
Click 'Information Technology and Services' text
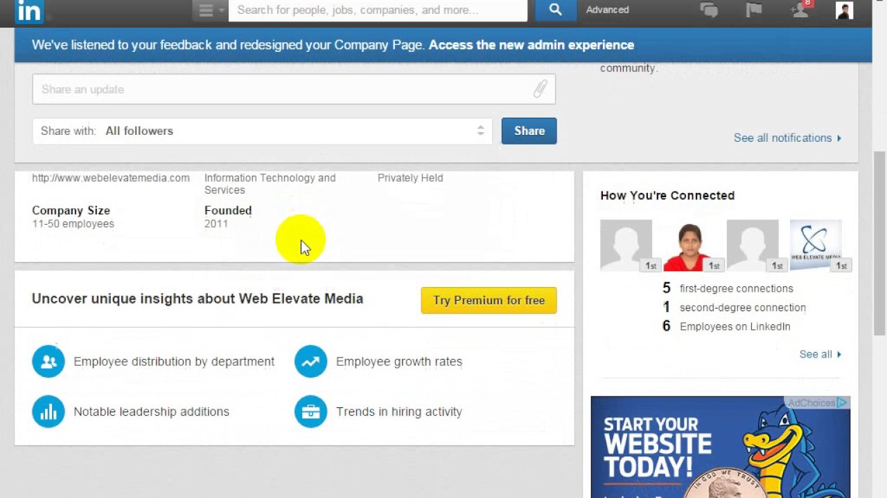coord(270,184)
